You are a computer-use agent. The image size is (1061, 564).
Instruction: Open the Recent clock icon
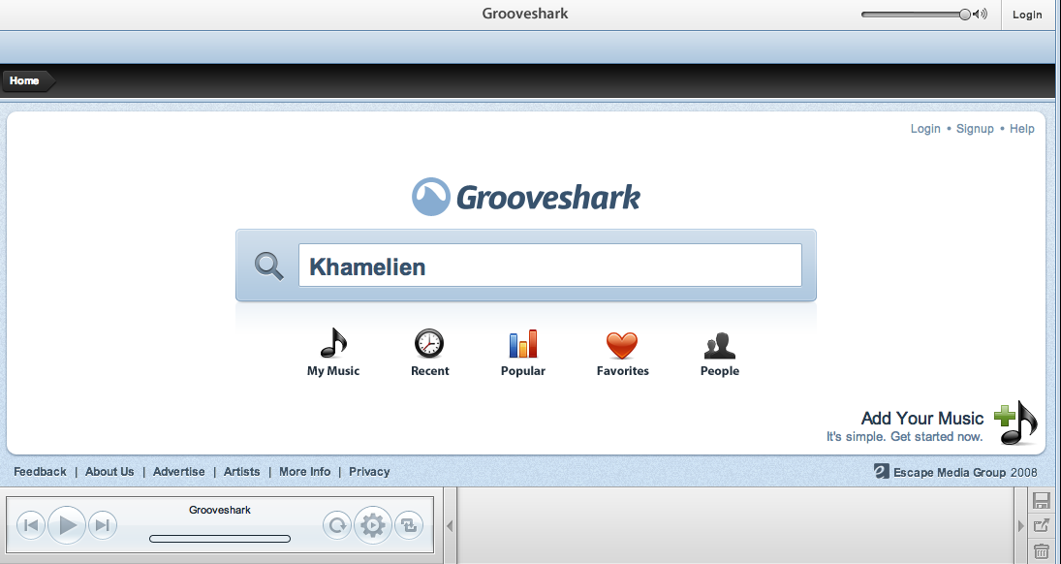(x=429, y=343)
